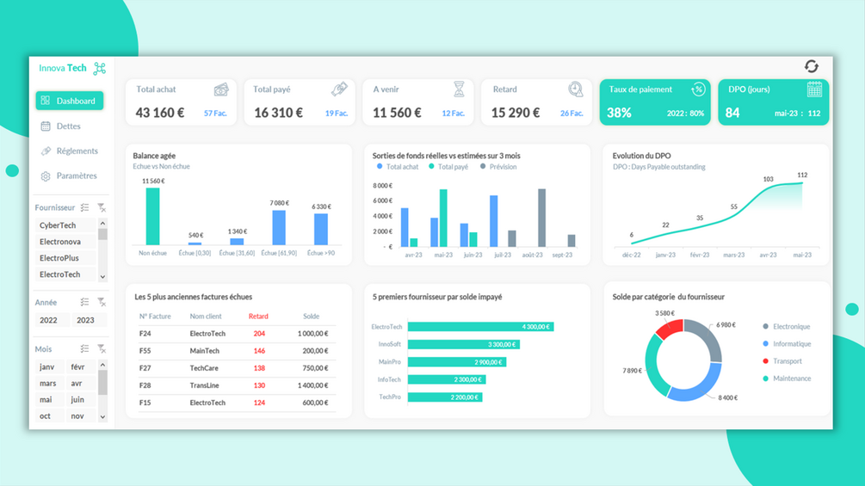Click invoice F55 in the table
The image size is (865, 486).
point(145,350)
